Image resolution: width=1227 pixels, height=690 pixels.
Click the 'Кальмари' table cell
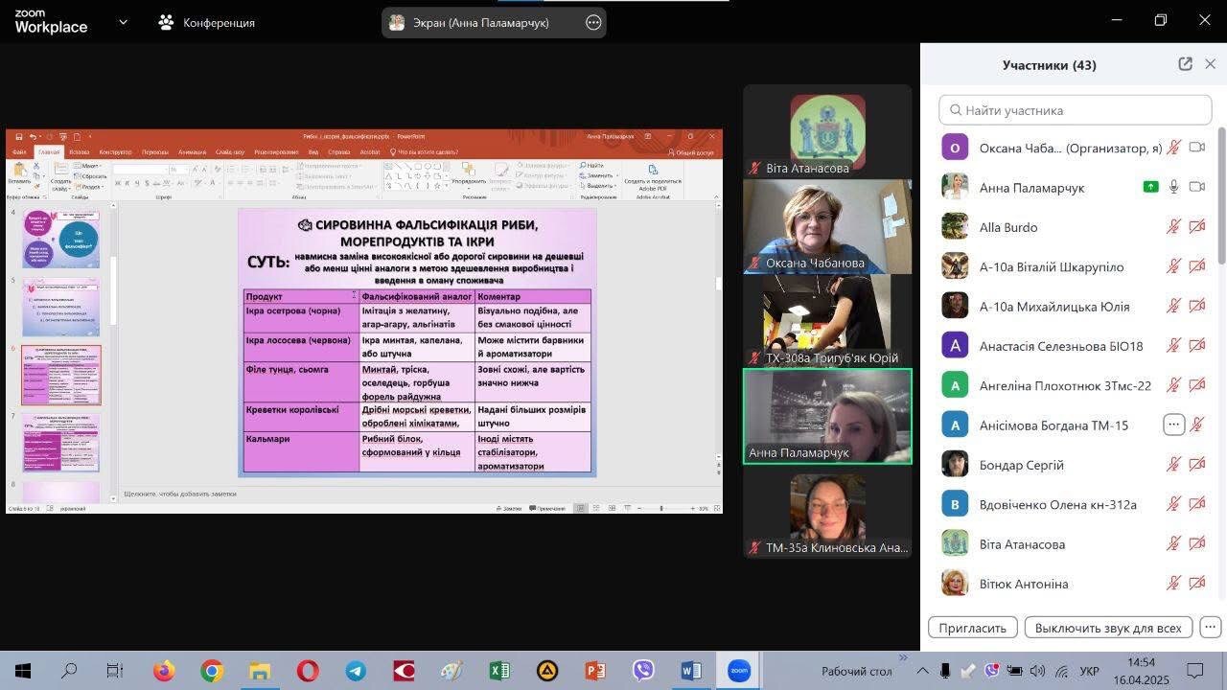tap(301, 451)
